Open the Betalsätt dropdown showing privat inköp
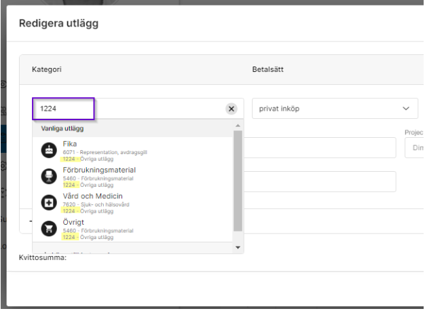Viewport: 425px width, 311px height. (326, 109)
